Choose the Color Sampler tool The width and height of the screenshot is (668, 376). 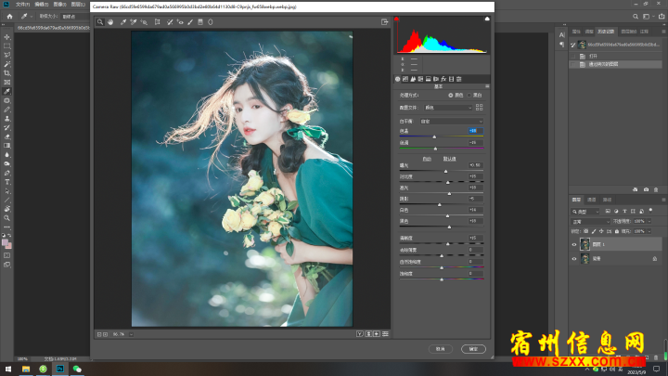134,22
